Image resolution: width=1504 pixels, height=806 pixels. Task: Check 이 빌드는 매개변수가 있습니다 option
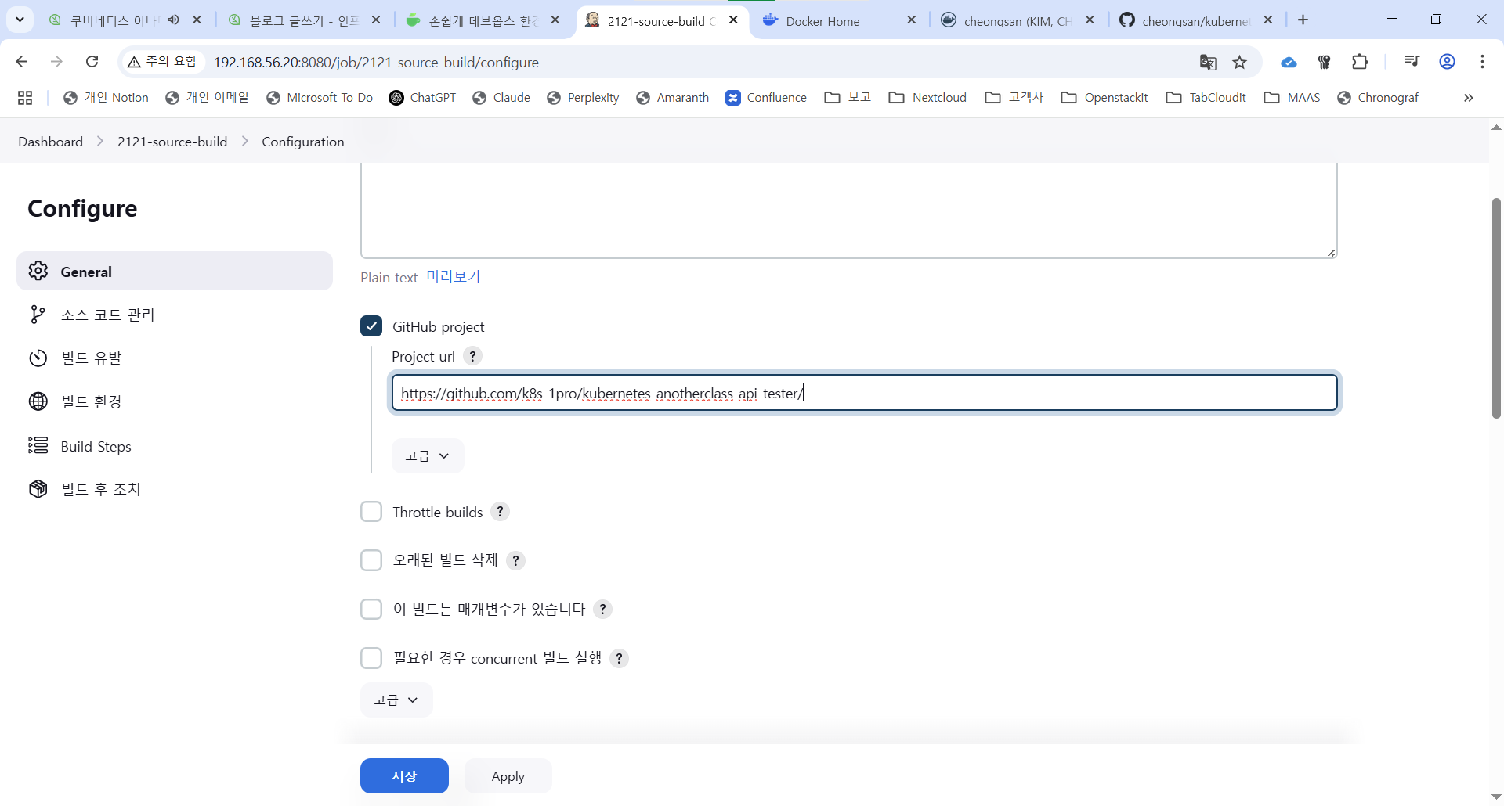pos(371,609)
